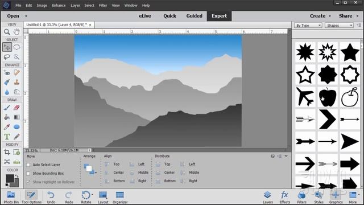Select the Type tool

(x=7, y=137)
